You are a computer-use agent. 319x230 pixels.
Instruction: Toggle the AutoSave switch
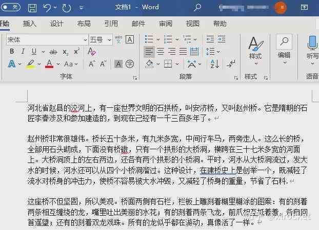point(10,7)
